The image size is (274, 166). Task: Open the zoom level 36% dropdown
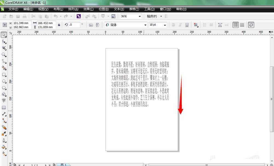[x=140, y=16]
